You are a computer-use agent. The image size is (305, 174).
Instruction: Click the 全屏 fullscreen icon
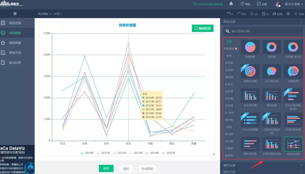coord(259,4)
